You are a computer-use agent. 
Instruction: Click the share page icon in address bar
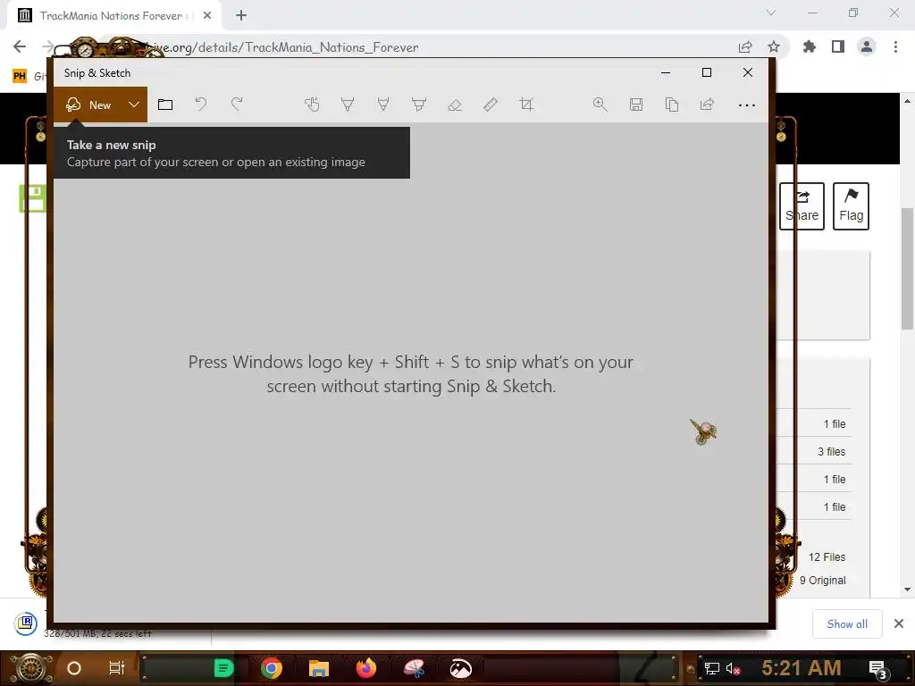745,47
